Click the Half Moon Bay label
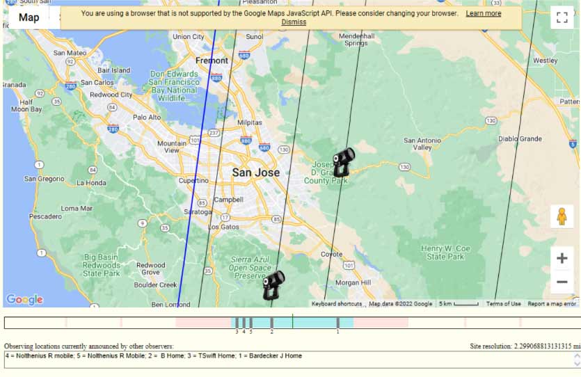The height and width of the screenshot is (377, 581). [x=26, y=106]
